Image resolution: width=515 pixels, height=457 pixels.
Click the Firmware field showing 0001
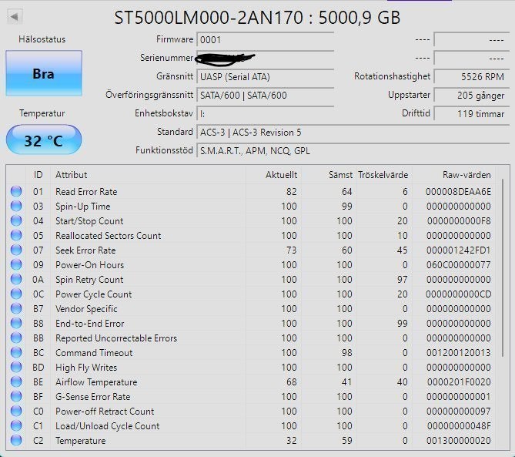266,40
